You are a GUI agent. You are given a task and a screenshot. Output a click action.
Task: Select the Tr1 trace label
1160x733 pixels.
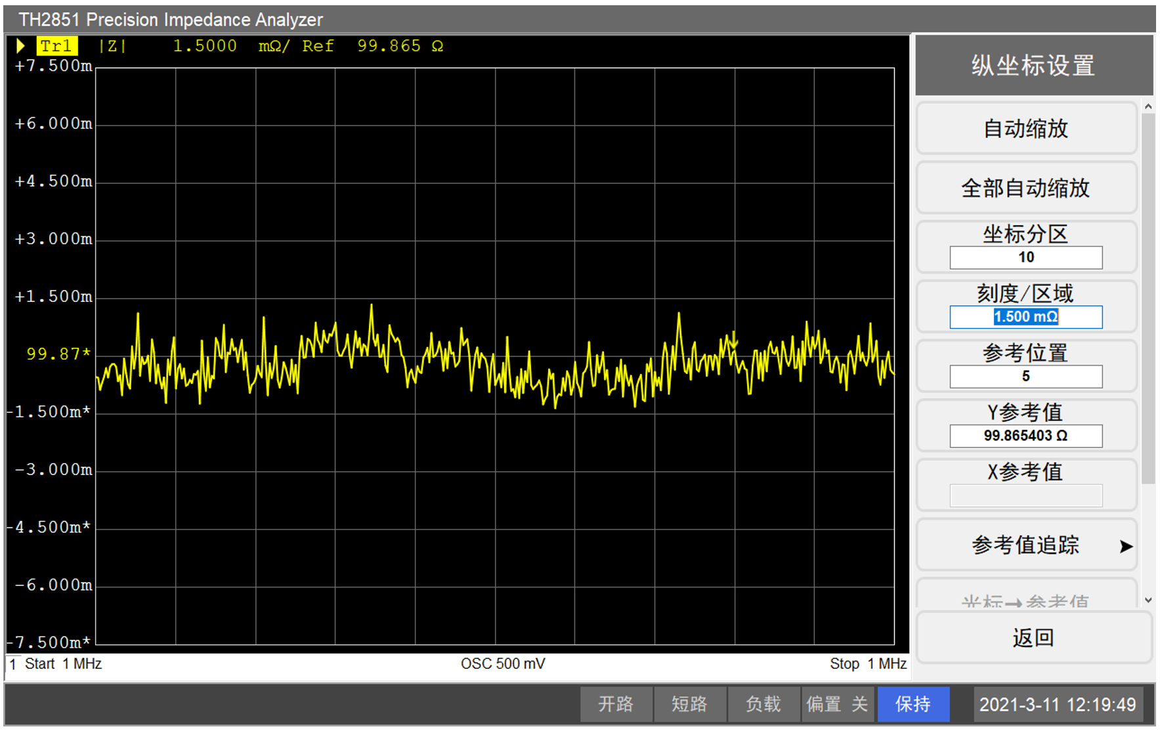(x=56, y=46)
